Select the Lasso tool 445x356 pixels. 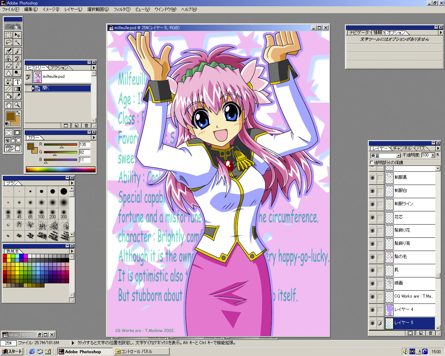point(9,42)
